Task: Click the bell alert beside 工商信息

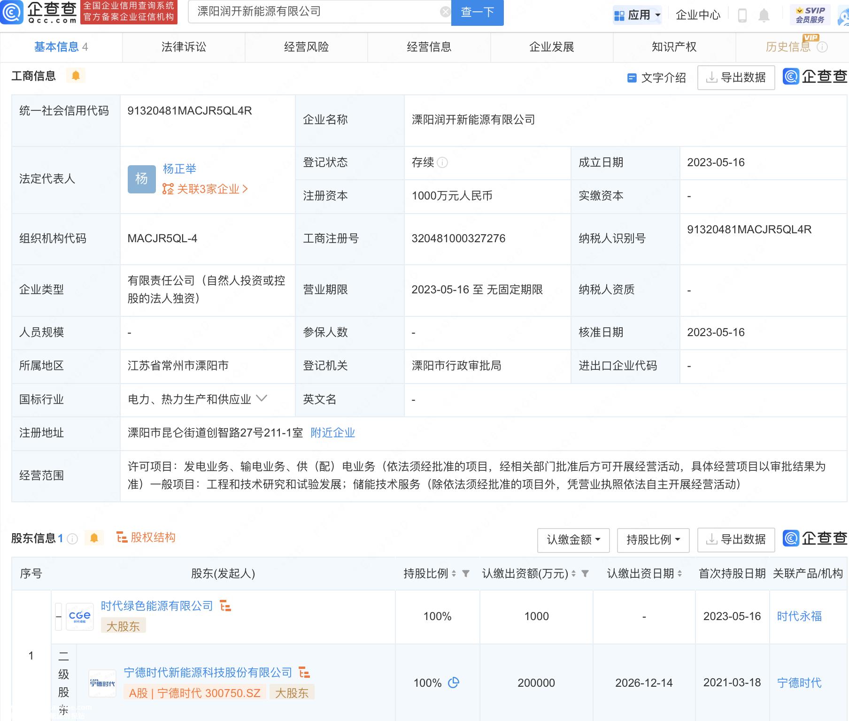Action: (x=76, y=76)
